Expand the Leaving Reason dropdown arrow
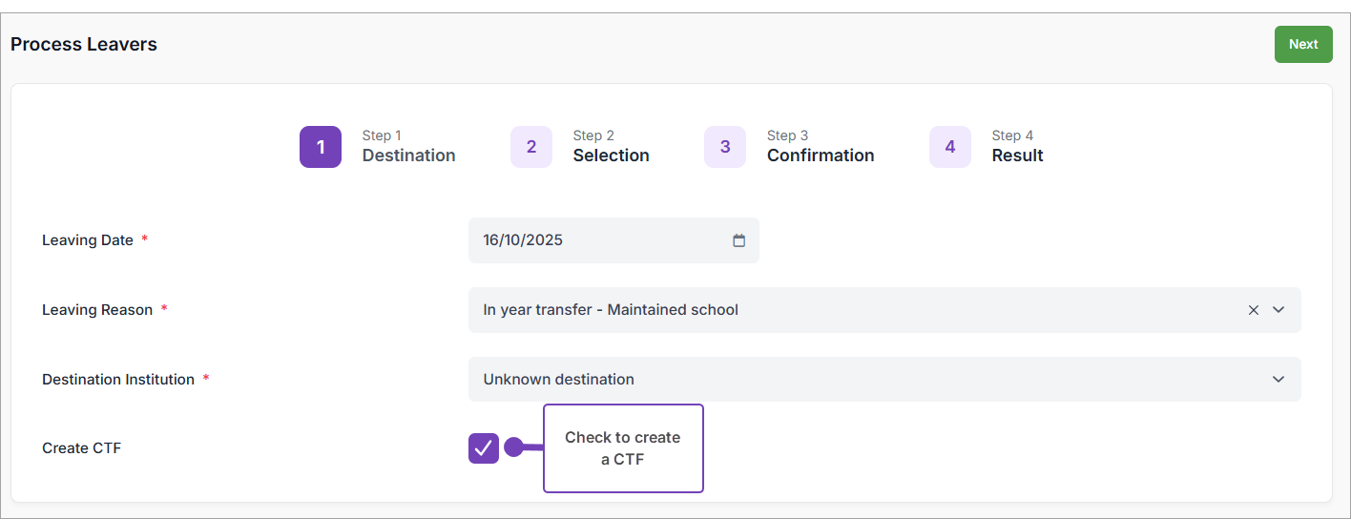1351x519 pixels. [x=1278, y=310]
